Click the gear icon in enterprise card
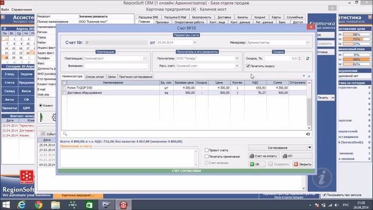This screenshot has width=373, height=210. [54, 117]
